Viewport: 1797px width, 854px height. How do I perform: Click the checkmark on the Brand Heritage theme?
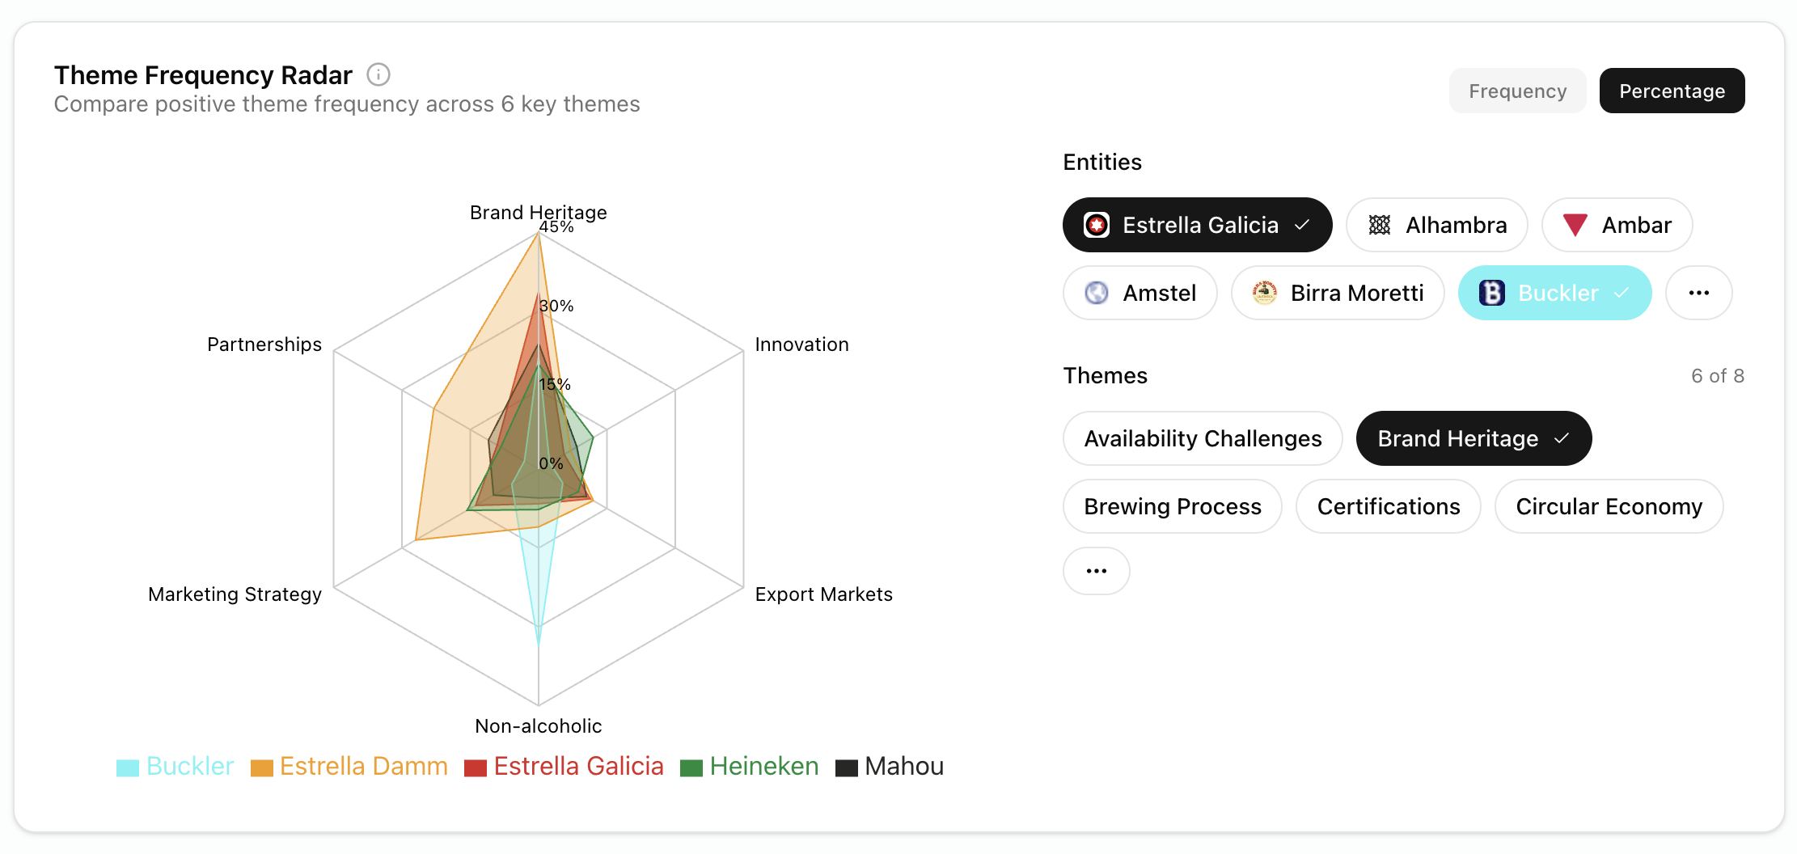[x=1561, y=438]
